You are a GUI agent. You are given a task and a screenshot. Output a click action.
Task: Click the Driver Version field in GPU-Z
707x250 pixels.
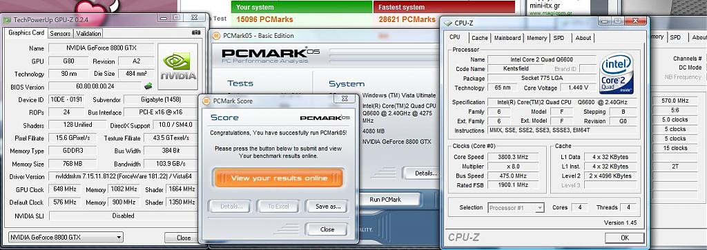tap(122, 177)
